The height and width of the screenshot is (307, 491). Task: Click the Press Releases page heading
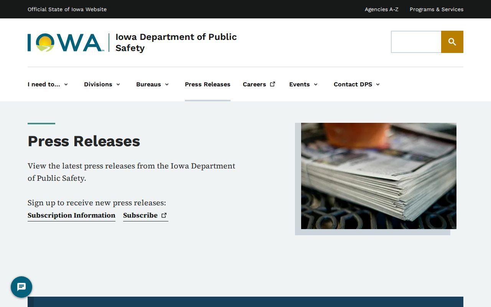pos(84,141)
